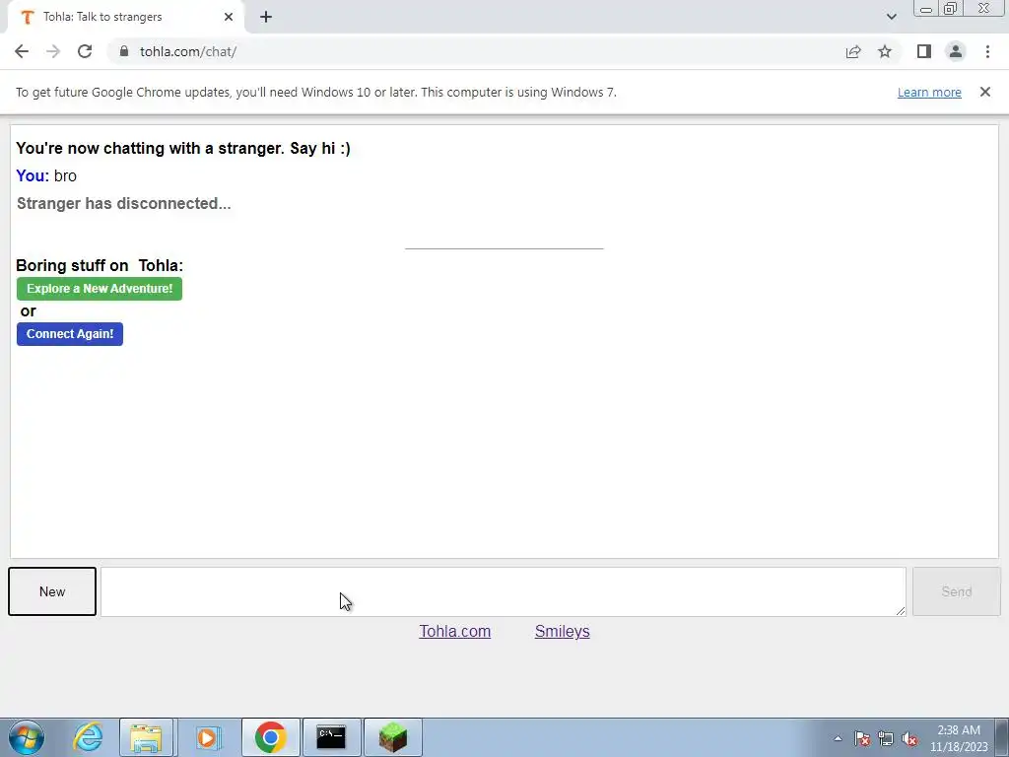Click the 'Stranger has disconnected...' message
Viewport: 1009px width, 757px height.
point(123,203)
